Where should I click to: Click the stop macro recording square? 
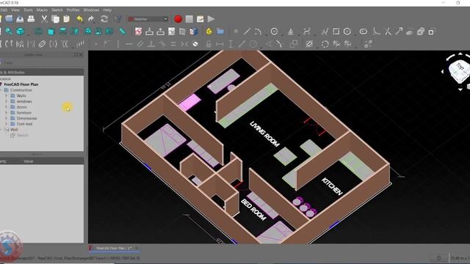pos(189,19)
